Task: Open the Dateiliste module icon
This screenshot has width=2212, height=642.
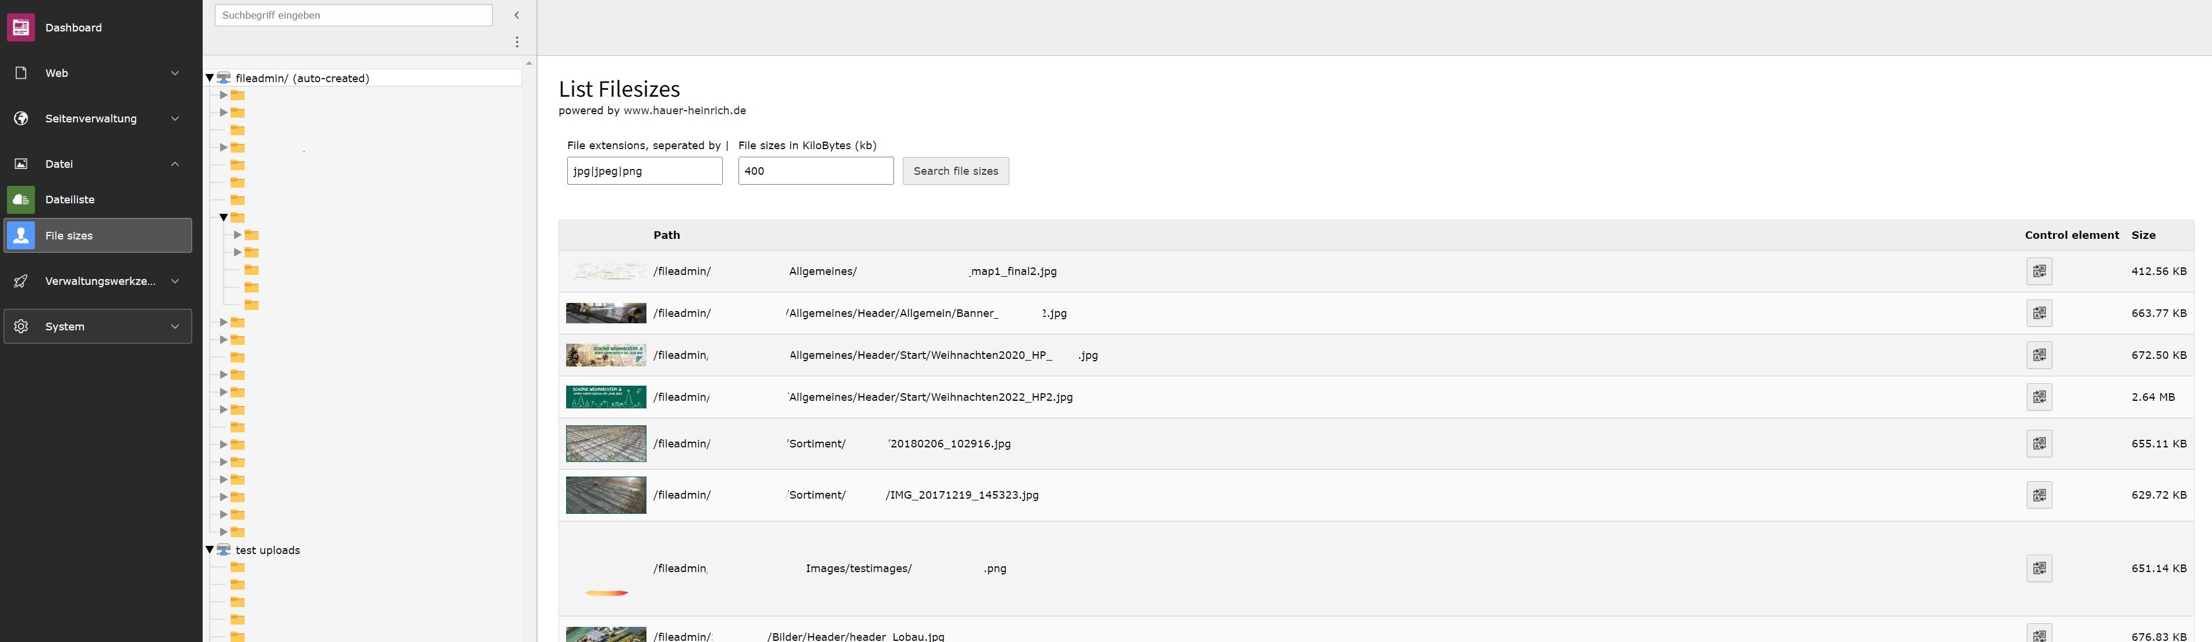Action: (x=20, y=199)
